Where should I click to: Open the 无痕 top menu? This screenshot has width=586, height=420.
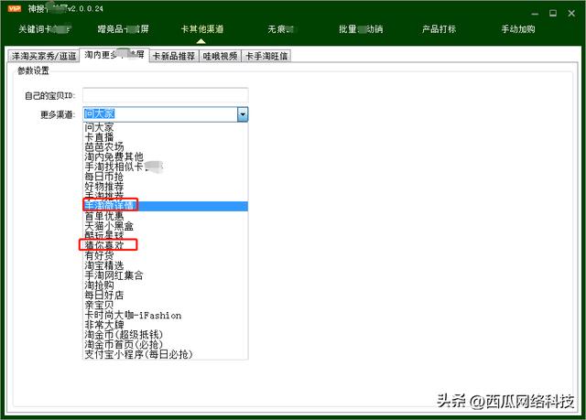tap(281, 29)
